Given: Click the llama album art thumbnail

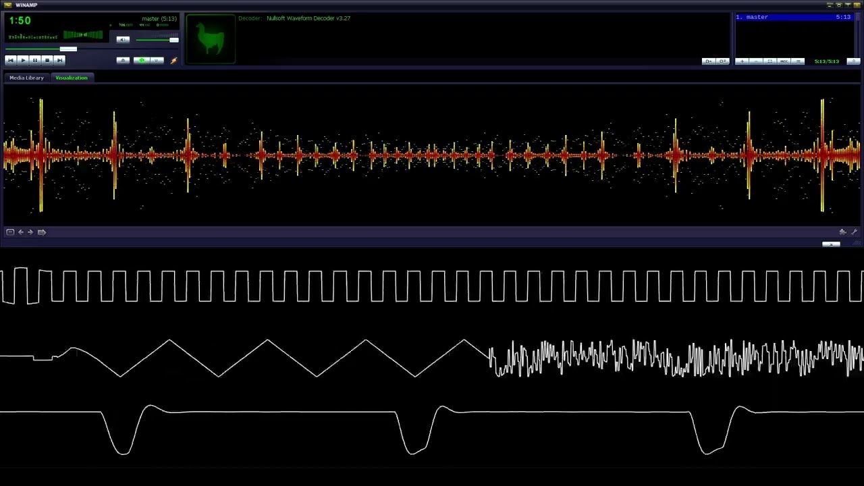Looking at the screenshot, I should point(211,38).
